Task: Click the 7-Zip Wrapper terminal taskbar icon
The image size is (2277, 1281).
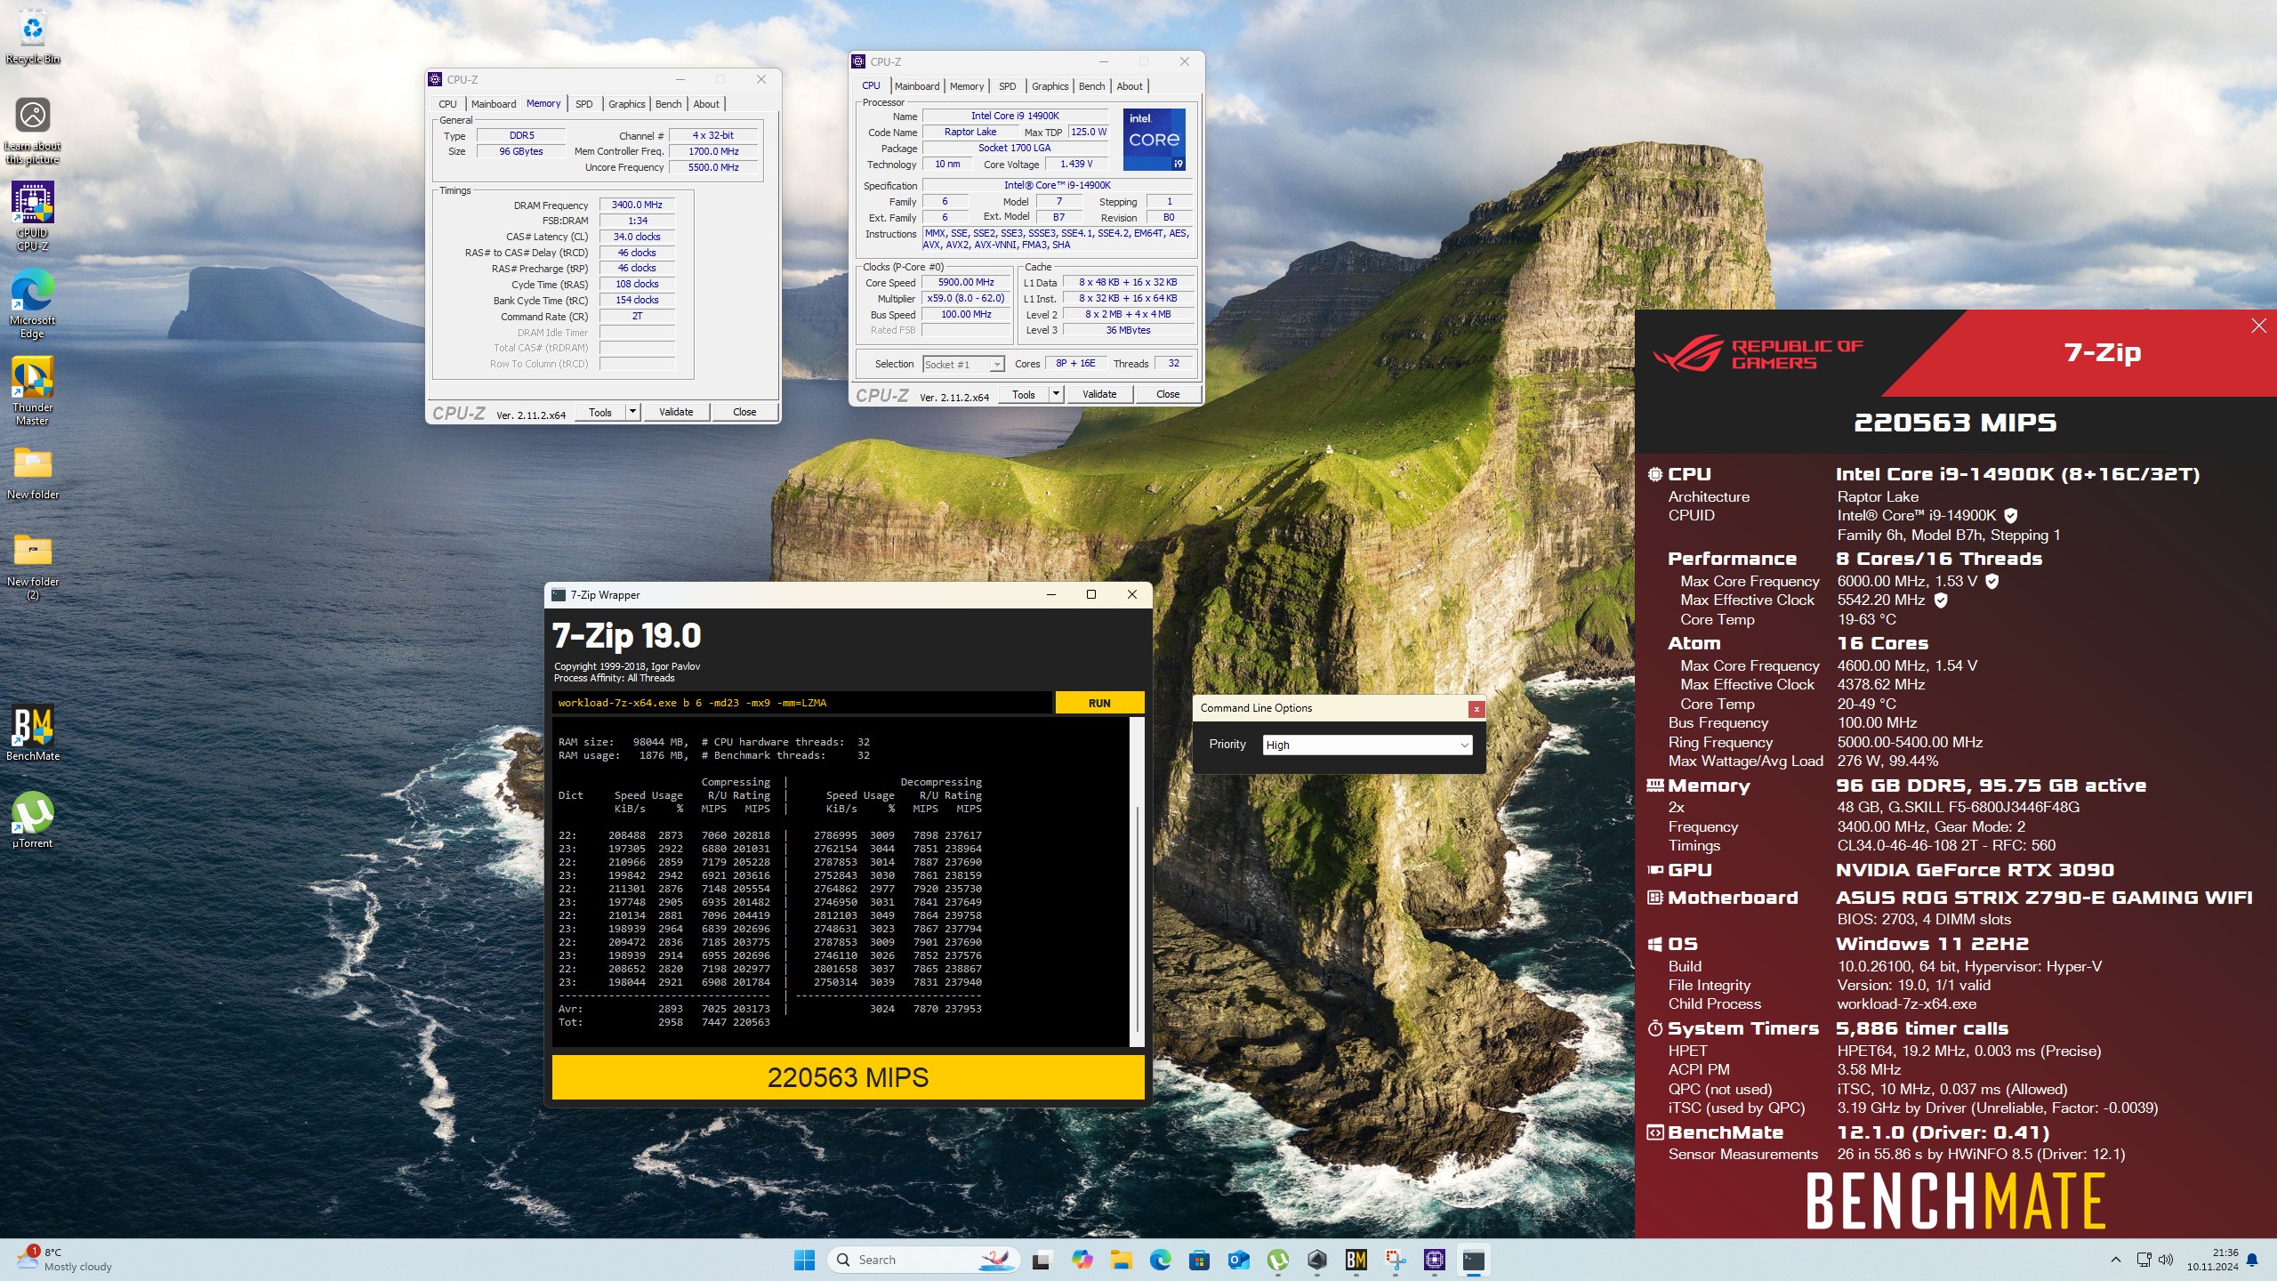Action: (1473, 1260)
